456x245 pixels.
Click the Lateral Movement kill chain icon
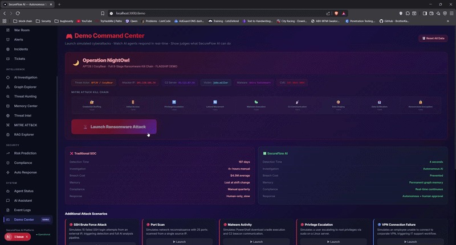(x=215, y=102)
